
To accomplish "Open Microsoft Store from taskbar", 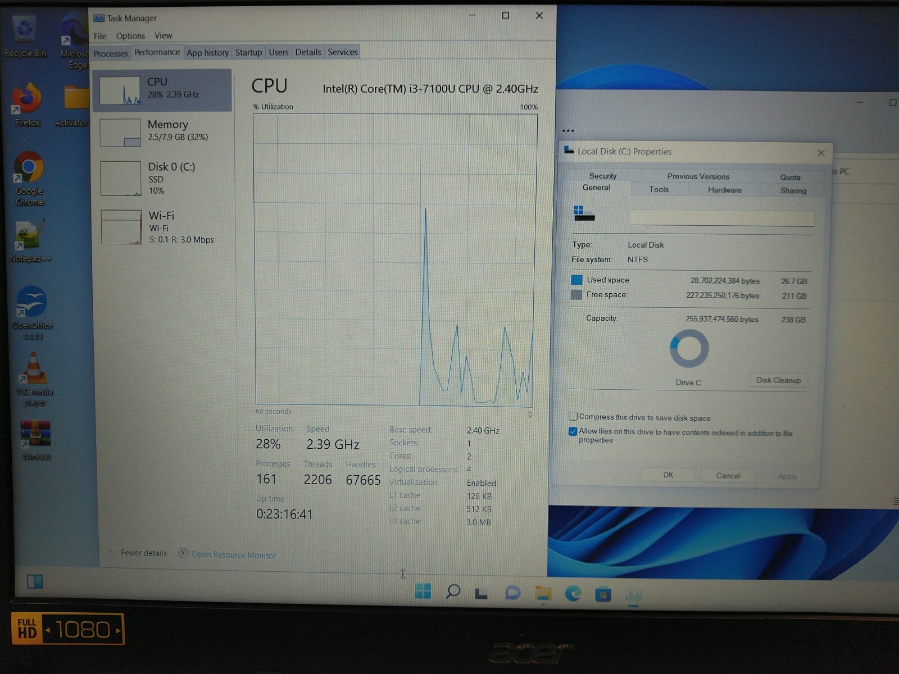I will tap(603, 594).
